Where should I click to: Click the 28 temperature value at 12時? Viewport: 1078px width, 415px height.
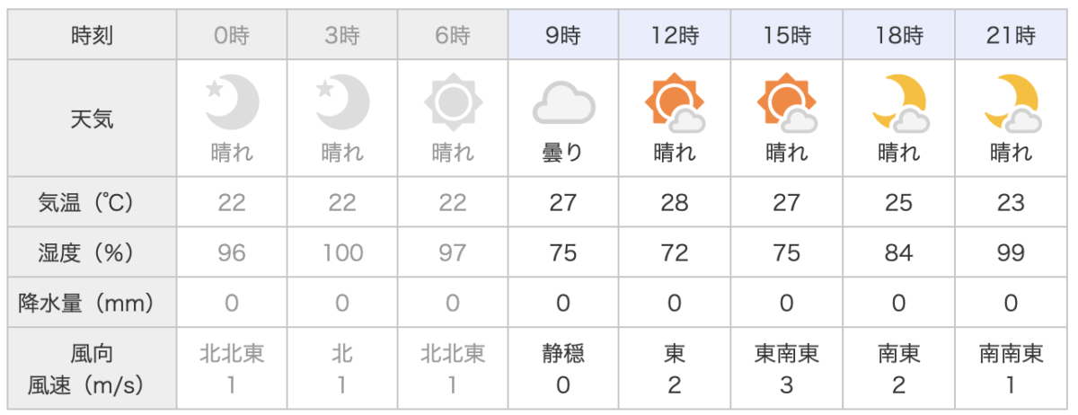tap(675, 202)
